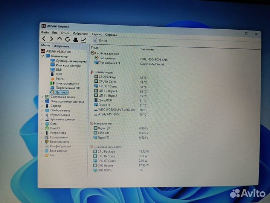
Task: Expand the Мультимедиа branch
Action: point(42,115)
